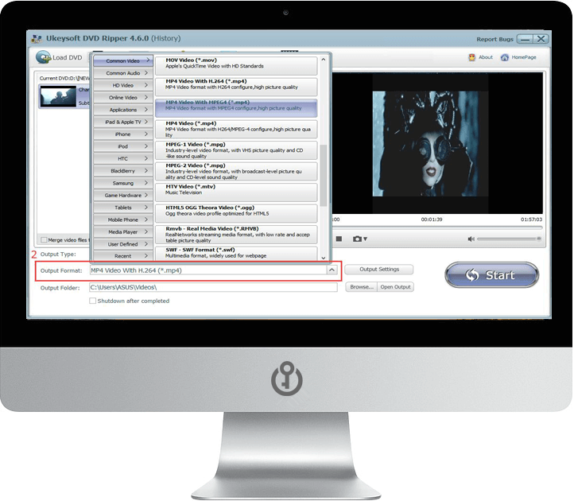Expand the HD Video category

[123, 85]
